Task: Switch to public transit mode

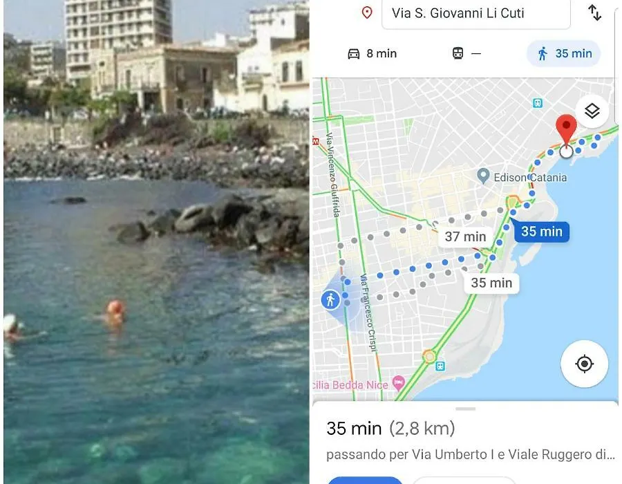Action: tap(466, 53)
